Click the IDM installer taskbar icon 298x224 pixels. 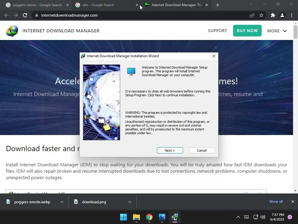click(x=175, y=217)
